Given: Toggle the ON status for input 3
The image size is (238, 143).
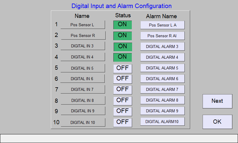Looking at the screenshot, I should tap(123, 47).
